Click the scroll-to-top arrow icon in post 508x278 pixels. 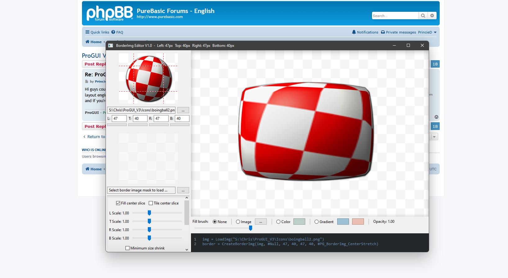pyautogui.click(x=436, y=117)
